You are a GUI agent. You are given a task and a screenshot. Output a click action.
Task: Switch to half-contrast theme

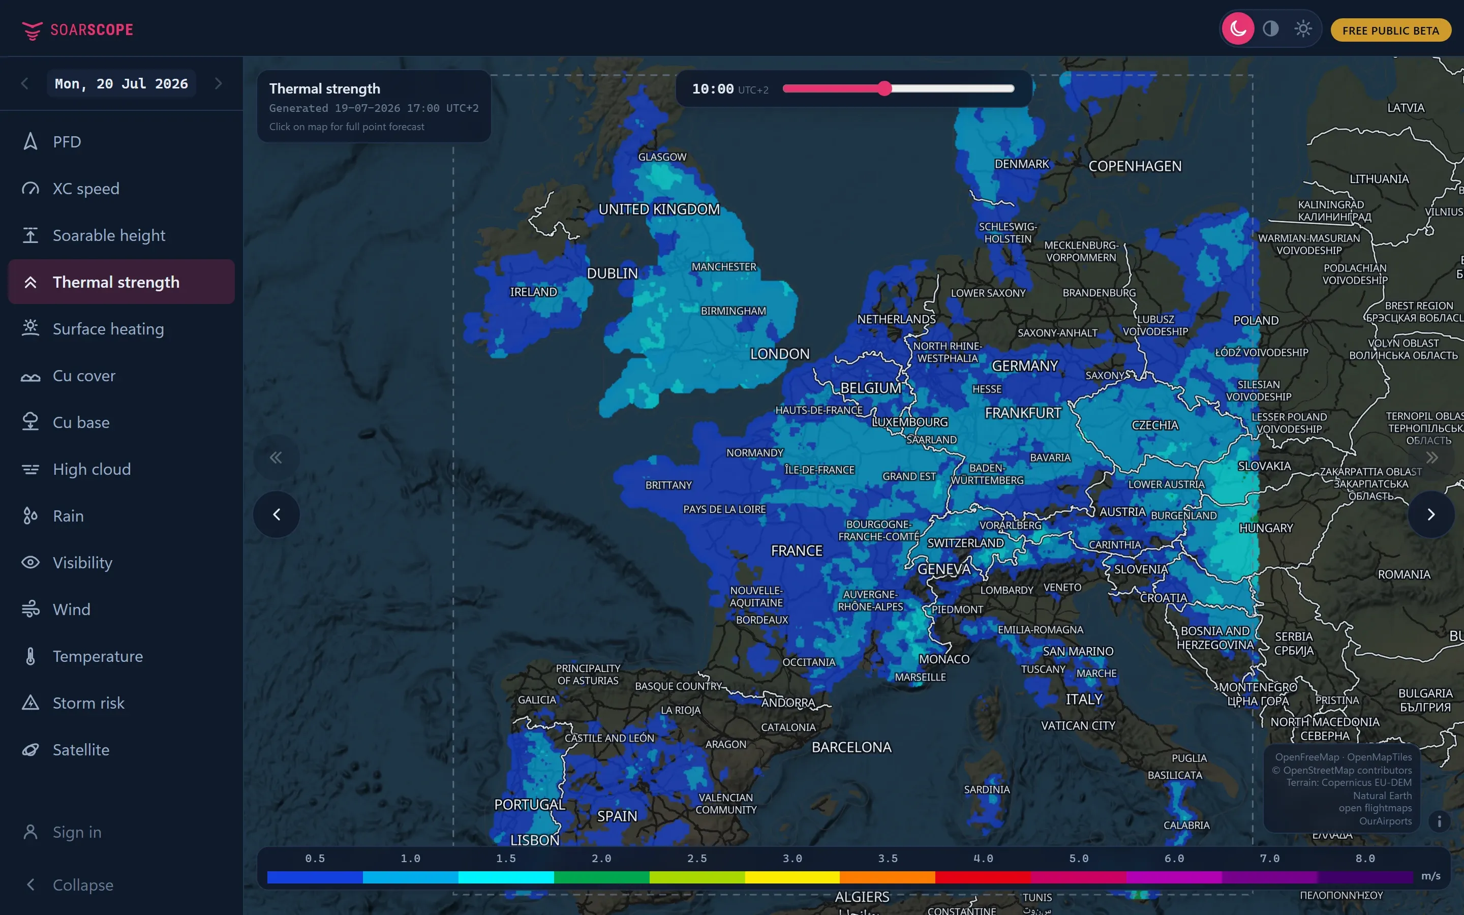[x=1270, y=28]
